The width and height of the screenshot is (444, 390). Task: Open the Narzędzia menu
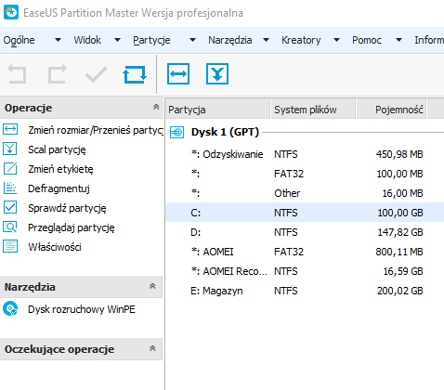(x=230, y=40)
